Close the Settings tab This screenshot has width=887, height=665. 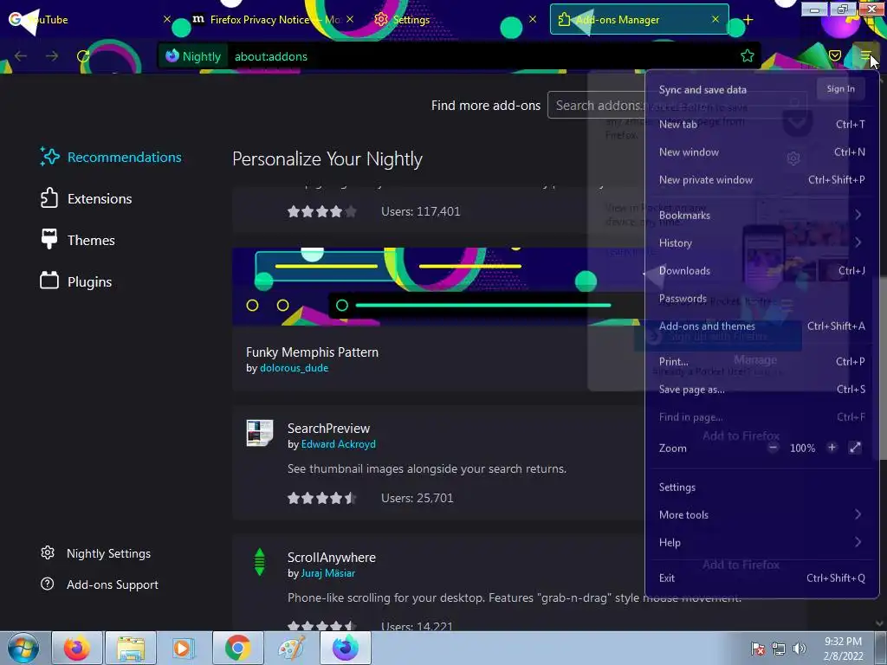click(x=533, y=19)
